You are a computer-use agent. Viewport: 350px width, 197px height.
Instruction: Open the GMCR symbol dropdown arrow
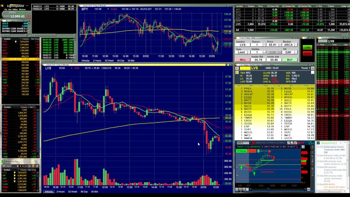tap(251, 143)
